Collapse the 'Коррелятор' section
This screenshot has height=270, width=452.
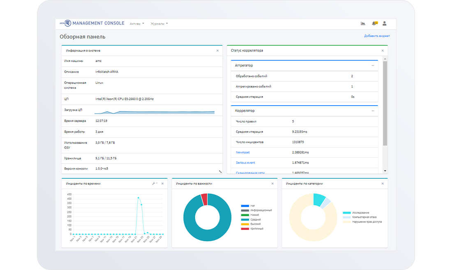373,111
